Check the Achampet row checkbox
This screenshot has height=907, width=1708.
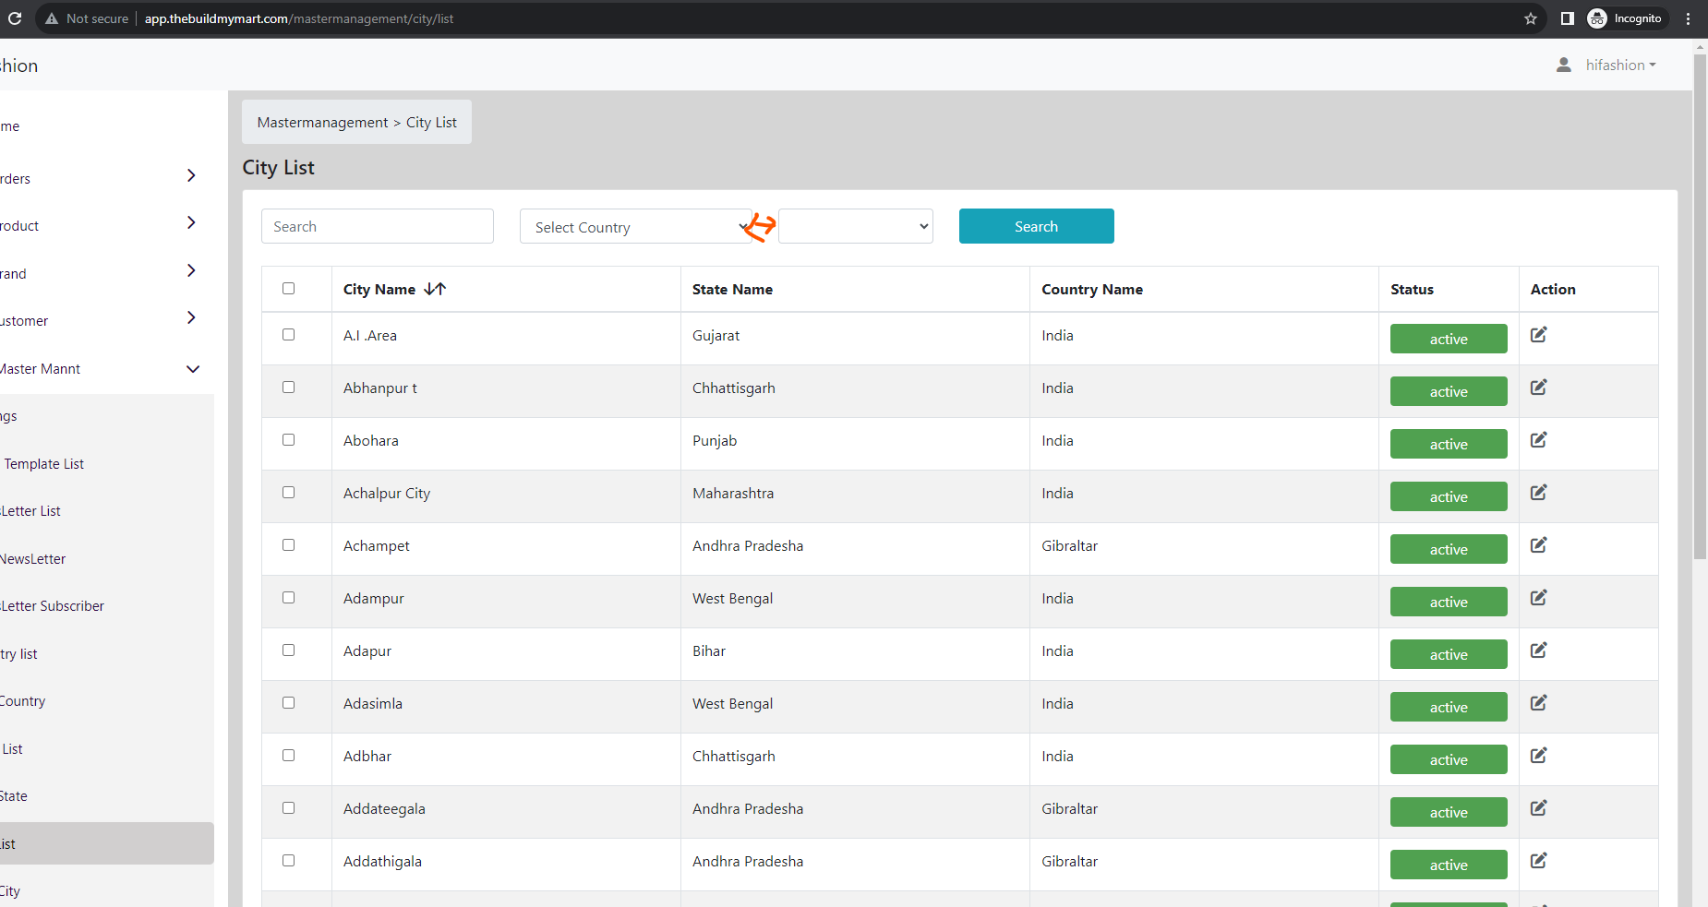tap(288, 544)
